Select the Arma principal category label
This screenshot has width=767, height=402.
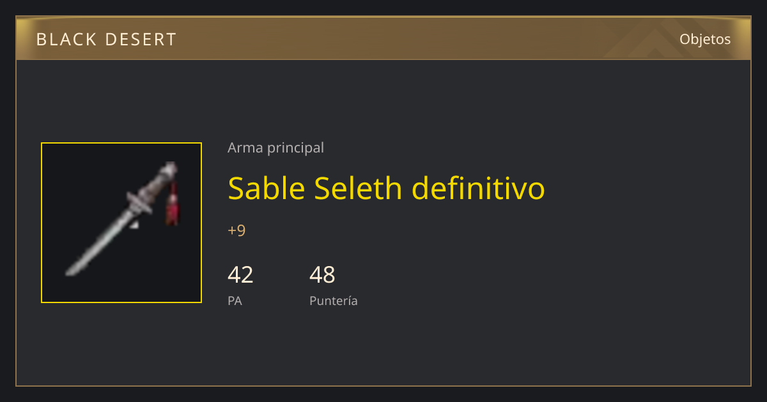[275, 147]
